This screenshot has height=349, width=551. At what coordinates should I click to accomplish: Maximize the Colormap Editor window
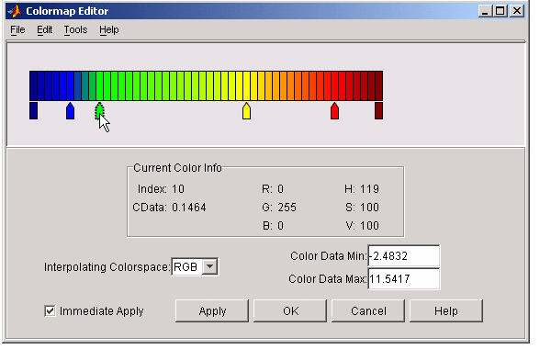coord(500,11)
